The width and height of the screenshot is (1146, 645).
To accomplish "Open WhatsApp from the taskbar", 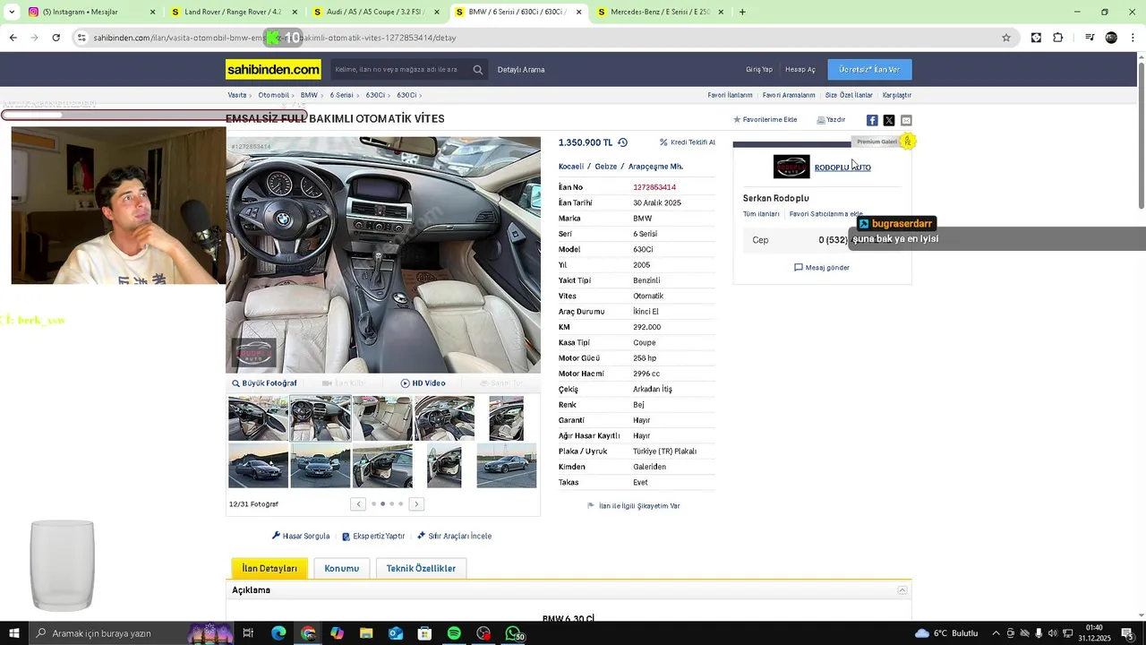I will [x=513, y=633].
